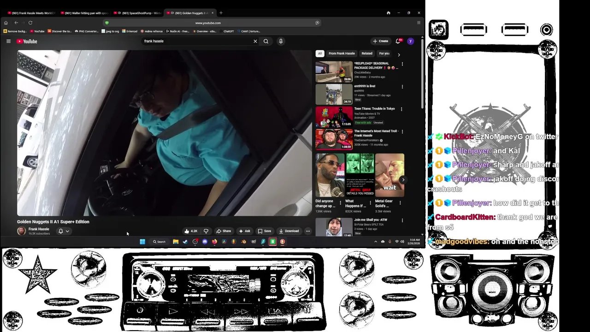590x332 pixels.
Task: Close the 'Golden Nuggets II' tab
Action: (x=212, y=13)
